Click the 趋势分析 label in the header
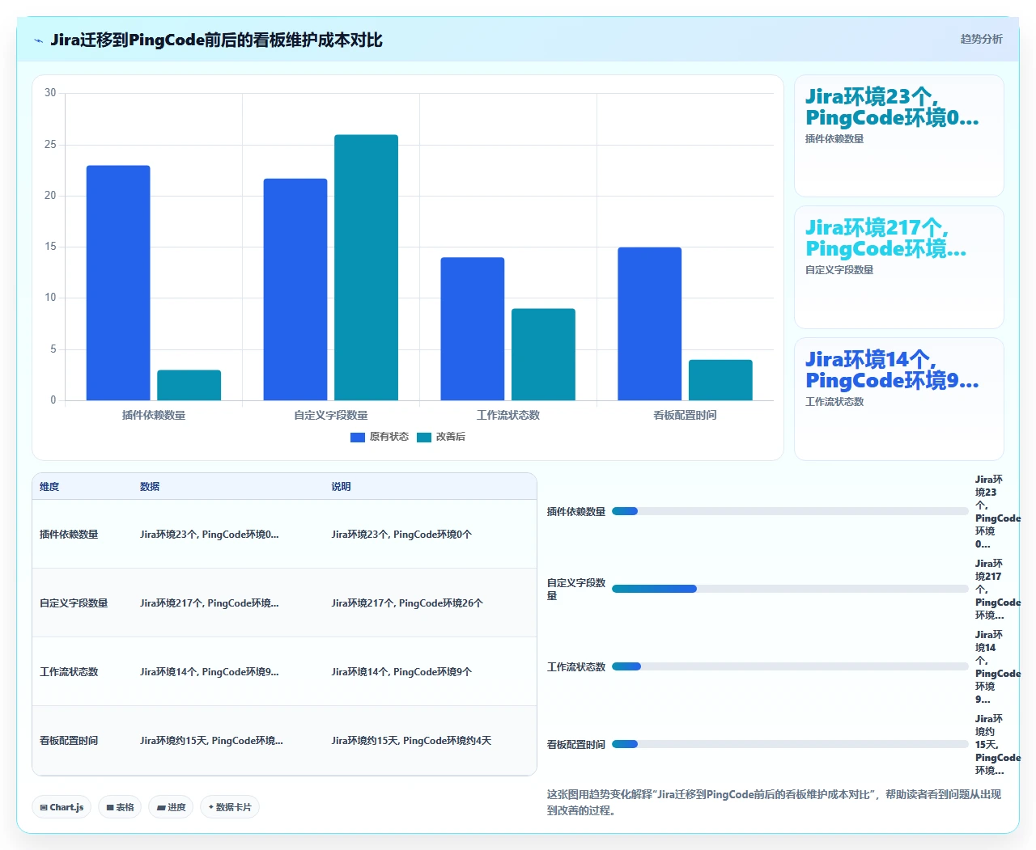This screenshot has height=850, width=1036. pyautogui.click(x=981, y=39)
